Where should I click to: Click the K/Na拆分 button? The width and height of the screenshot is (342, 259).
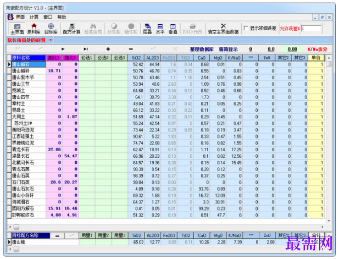coord(317,49)
